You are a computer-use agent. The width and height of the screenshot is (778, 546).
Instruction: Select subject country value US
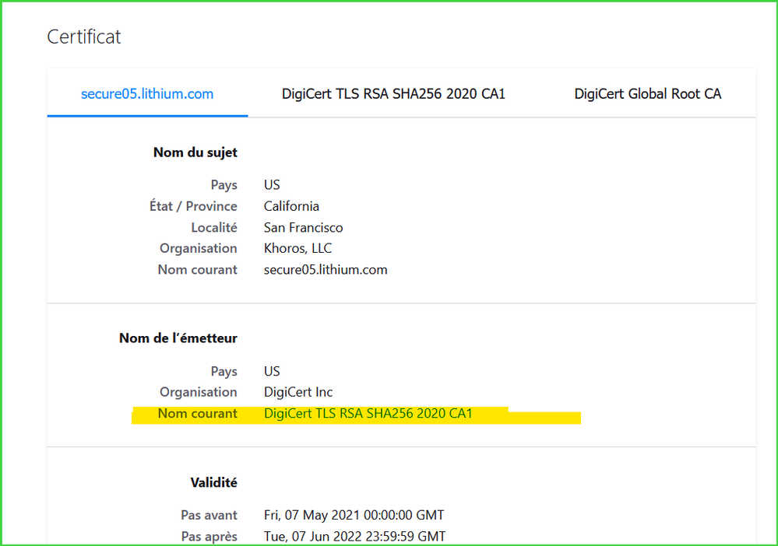272,185
